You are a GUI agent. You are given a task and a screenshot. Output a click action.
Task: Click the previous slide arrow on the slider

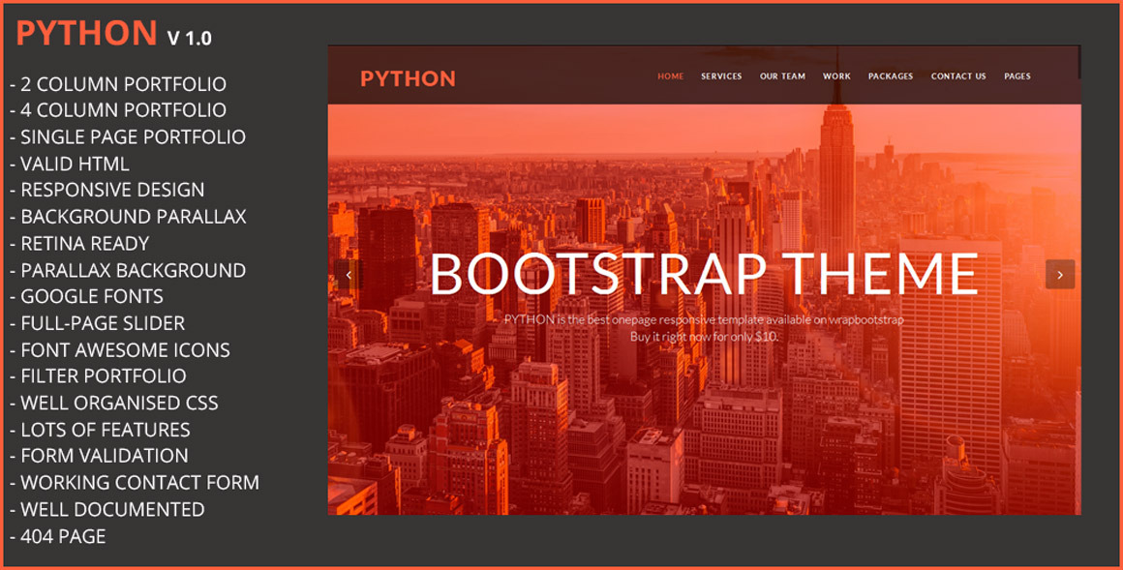click(x=349, y=274)
